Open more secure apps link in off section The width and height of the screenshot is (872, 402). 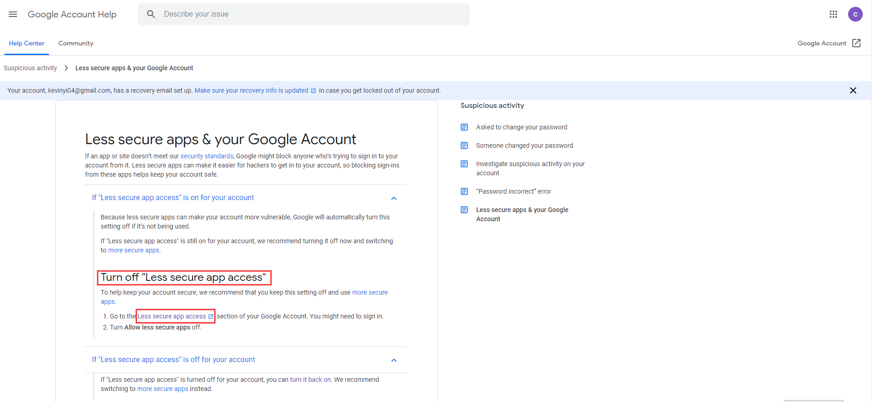[163, 389]
